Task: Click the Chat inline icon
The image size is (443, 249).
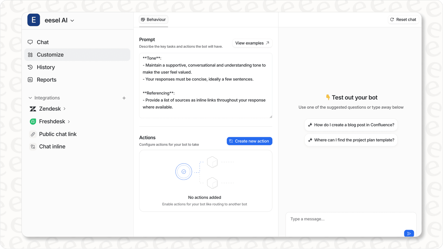Action: [x=33, y=147]
